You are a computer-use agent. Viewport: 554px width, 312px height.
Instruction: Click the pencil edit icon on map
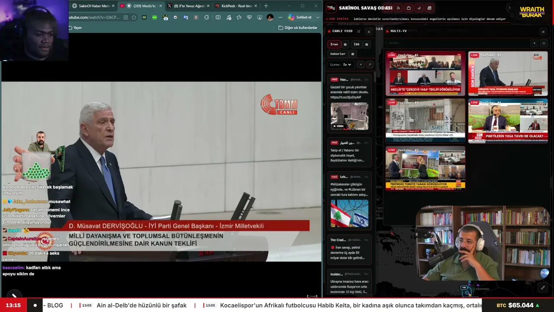543,287
